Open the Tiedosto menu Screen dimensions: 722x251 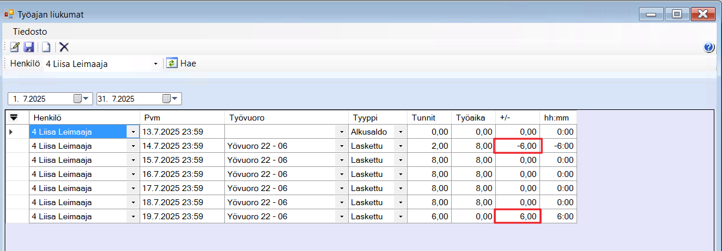[30, 32]
